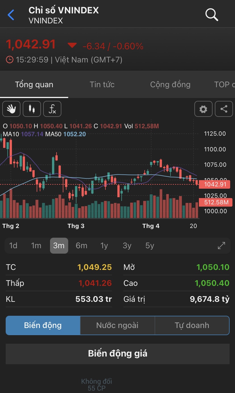
Task: Click the 1042.91 price label on chart axis
Action: click(215, 184)
